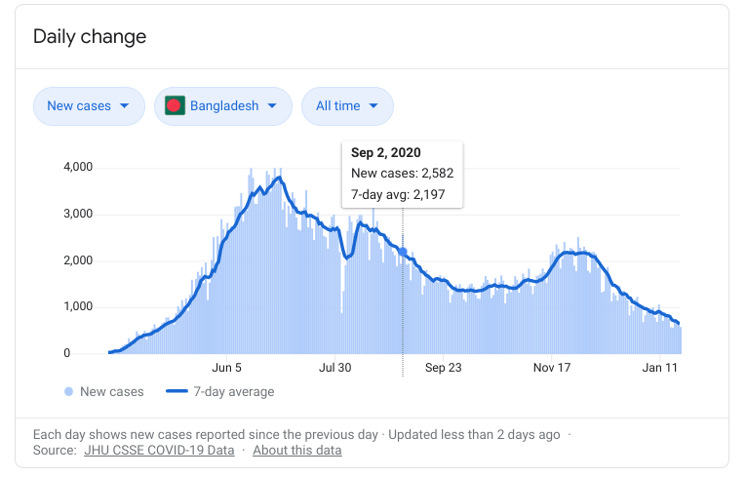The width and height of the screenshot is (747, 477).
Task: Expand the Bangladesh country selector arrow
Action: point(272,106)
